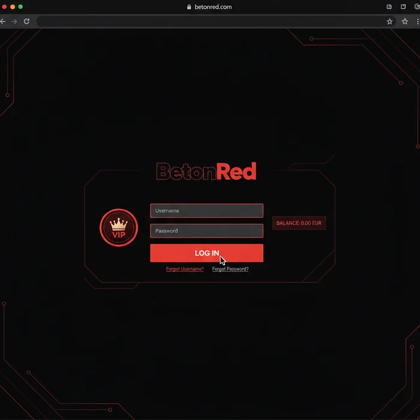Open the Forgot Password? link
Screen dimensions: 420x420
pos(230,269)
